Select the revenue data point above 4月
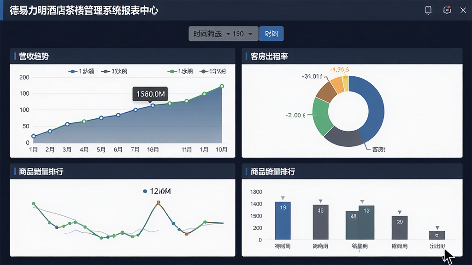 (84, 121)
